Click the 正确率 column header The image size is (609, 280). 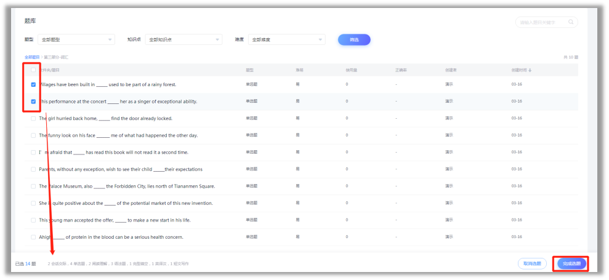[x=401, y=70]
